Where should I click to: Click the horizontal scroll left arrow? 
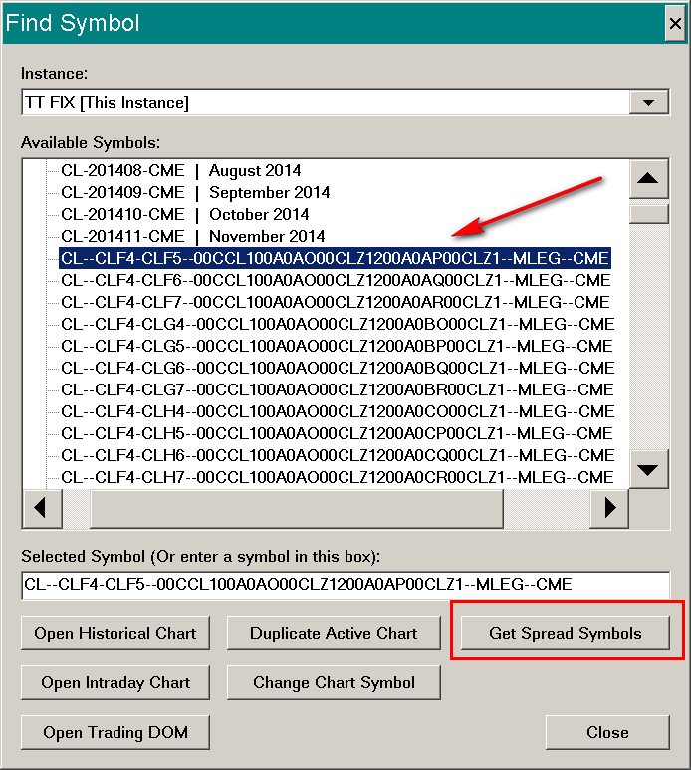coord(42,508)
